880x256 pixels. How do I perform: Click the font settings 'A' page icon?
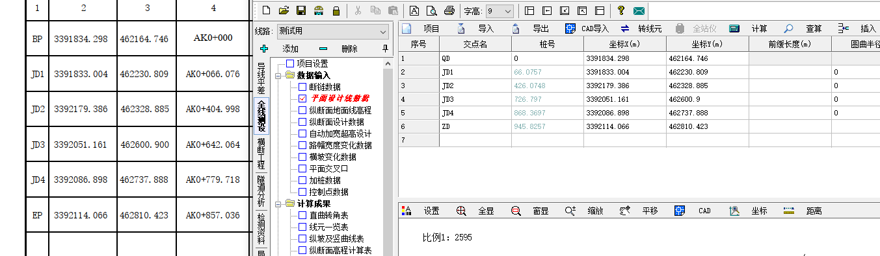[x=414, y=11]
